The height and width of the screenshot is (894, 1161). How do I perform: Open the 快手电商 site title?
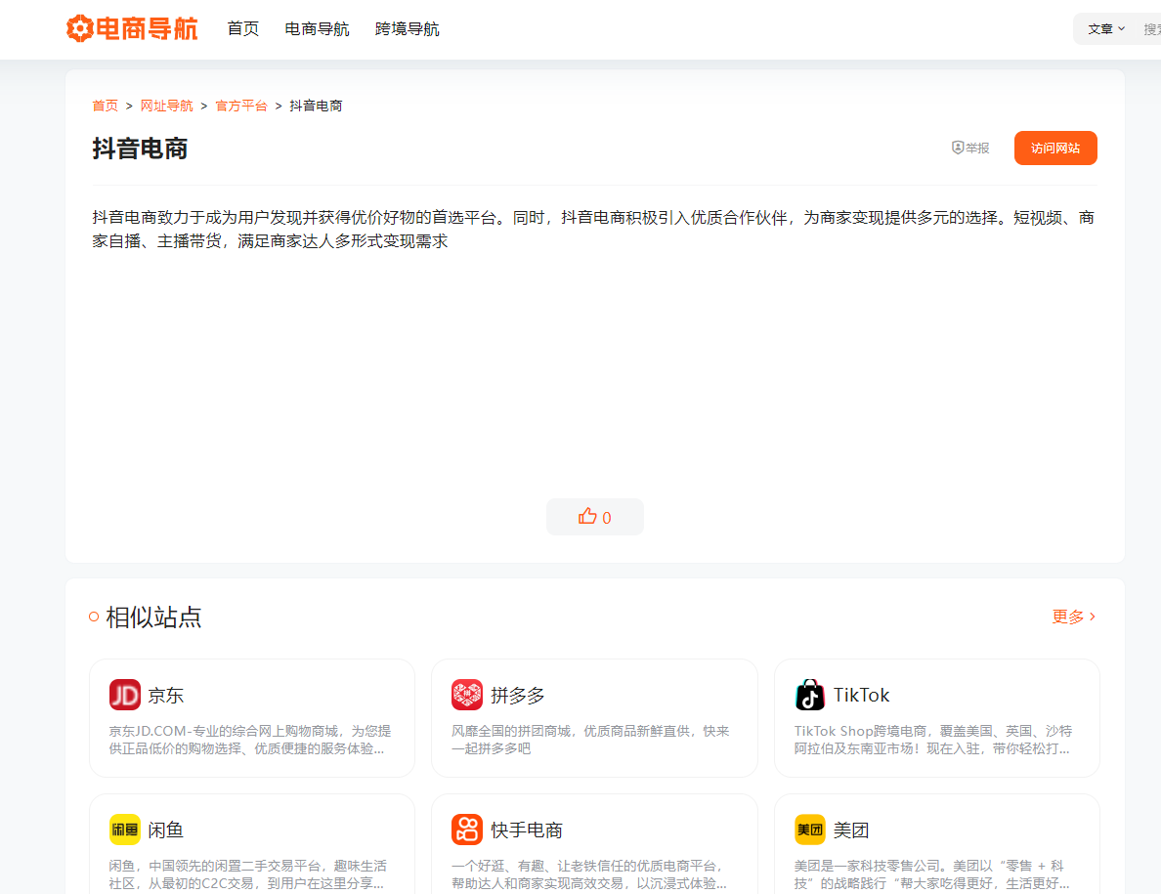(x=527, y=830)
